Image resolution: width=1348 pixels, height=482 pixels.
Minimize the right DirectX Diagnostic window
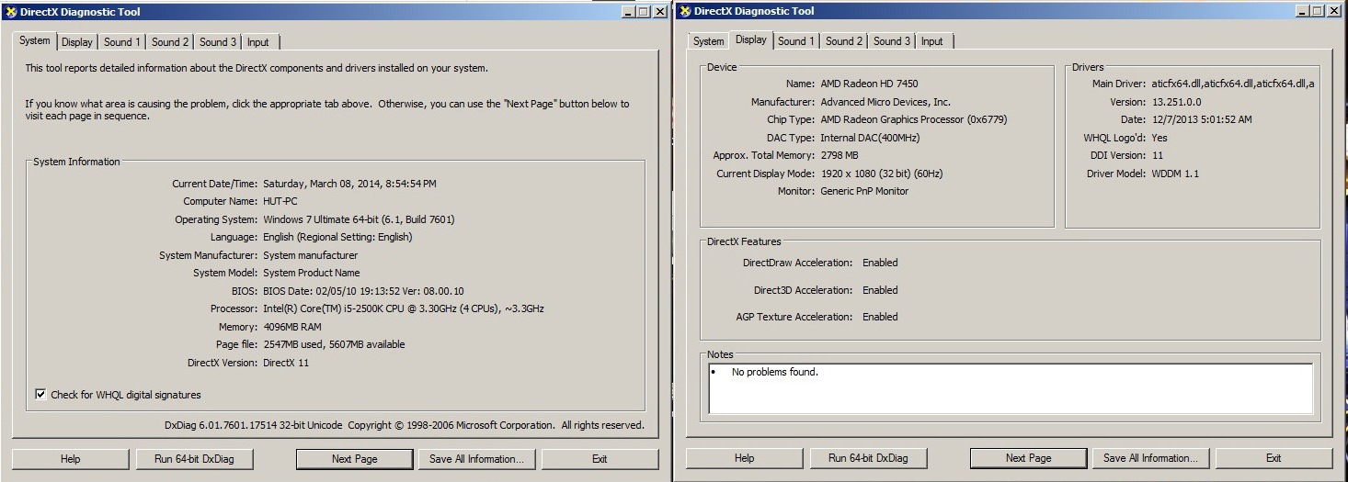[1302, 12]
